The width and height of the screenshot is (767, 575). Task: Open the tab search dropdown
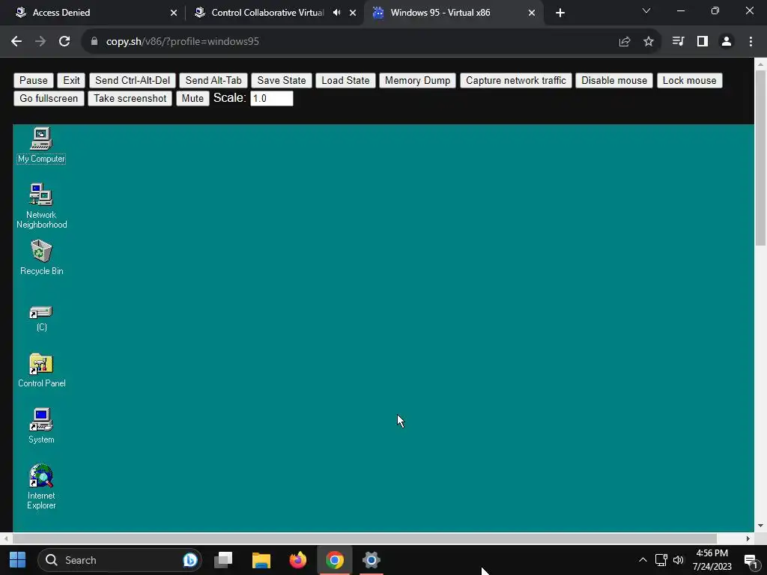(x=646, y=10)
